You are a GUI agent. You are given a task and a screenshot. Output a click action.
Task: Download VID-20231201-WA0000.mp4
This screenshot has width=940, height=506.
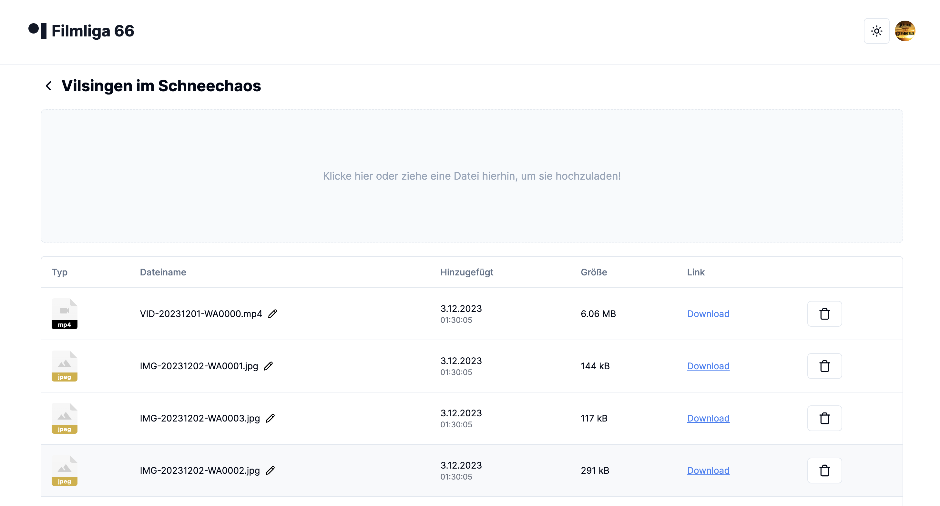(708, 313)
